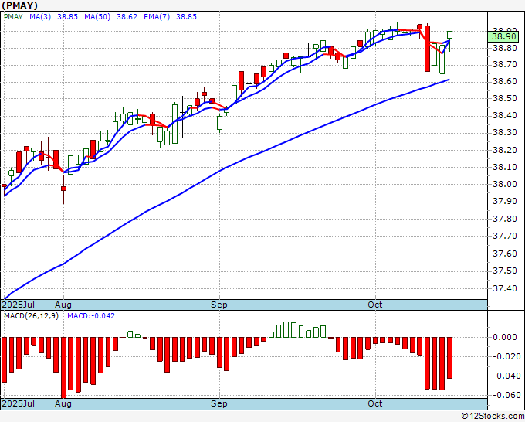Click the 38.10 price axis label

click(x=505, y=167)
